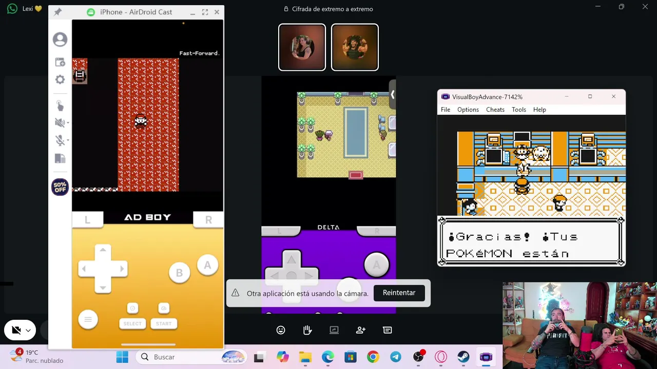The width and height of the screenshot is (657, 369).
Task: Toggle the muted speaker in AirDroid sidebar
Action: point(59,122)
